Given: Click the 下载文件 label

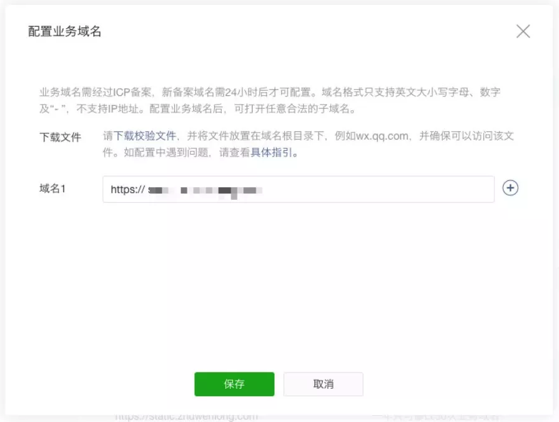Looking at the screenshot, I should point(60,137).
